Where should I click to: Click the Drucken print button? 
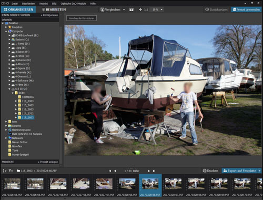(x=210, y=171)
